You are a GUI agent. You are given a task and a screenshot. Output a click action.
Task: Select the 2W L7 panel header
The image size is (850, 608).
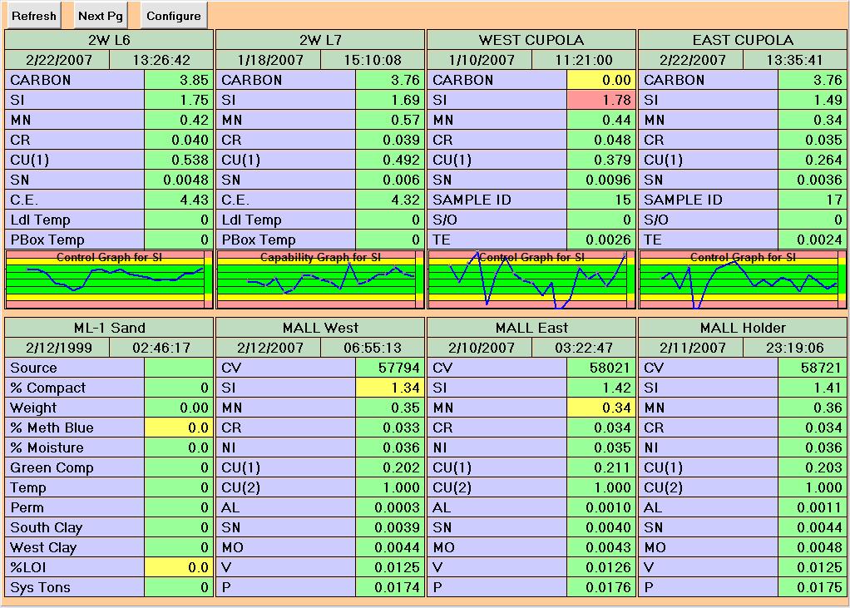[x=320, y=40]
